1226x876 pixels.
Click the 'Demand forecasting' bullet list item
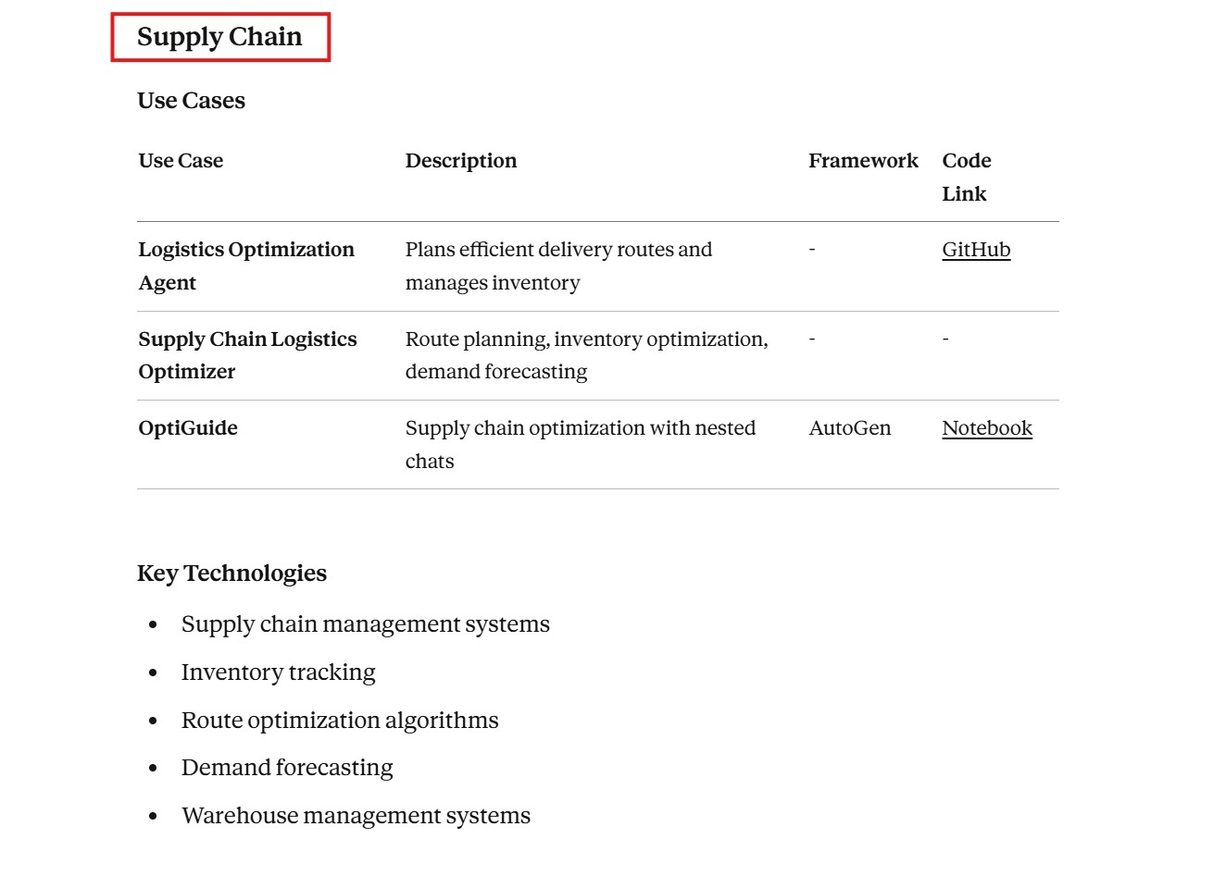(287, 768)
